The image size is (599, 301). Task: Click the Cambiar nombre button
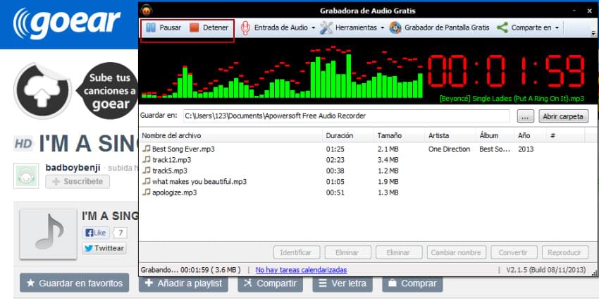tap(456, 252)
